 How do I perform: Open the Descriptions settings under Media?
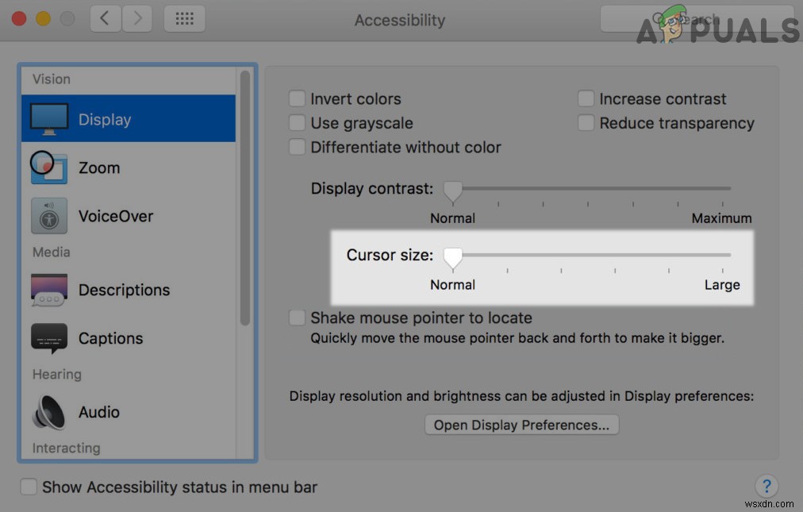(123, 290)
